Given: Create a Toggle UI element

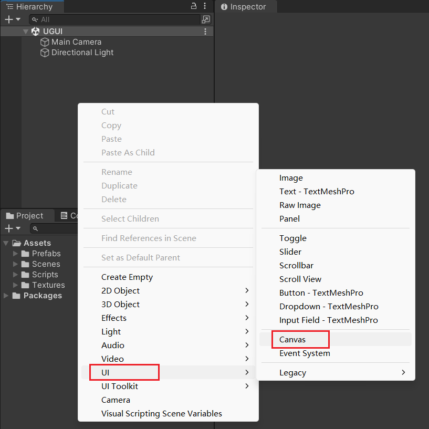Looking at the screenshot, I should pos(336,238).
